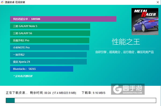Click the 正在下载资源 status text

click(x=17, y=93)
